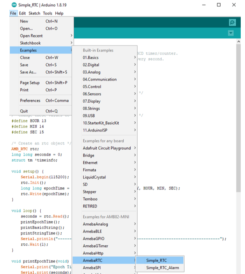
Task: Select Print in the File menu
Action: [x=41, y=90]
